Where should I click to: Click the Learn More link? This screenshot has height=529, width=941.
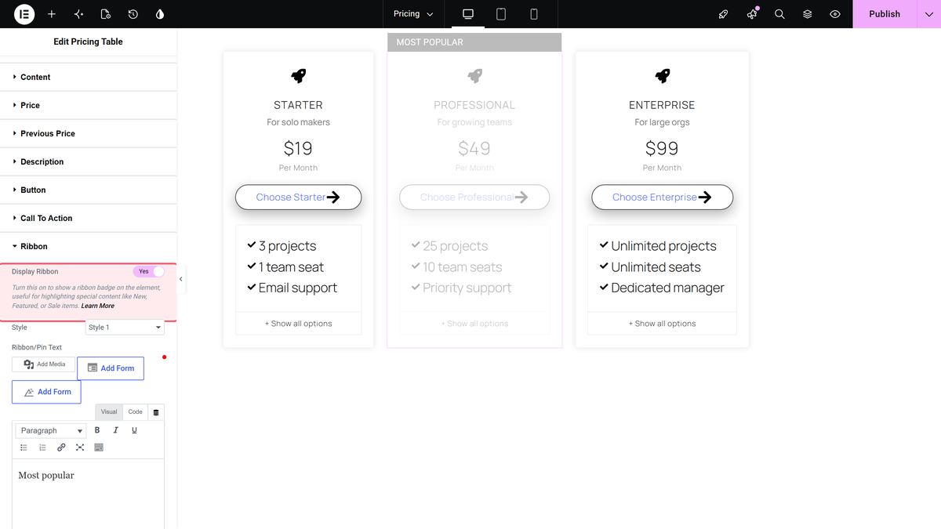click(x=98, y=306)
